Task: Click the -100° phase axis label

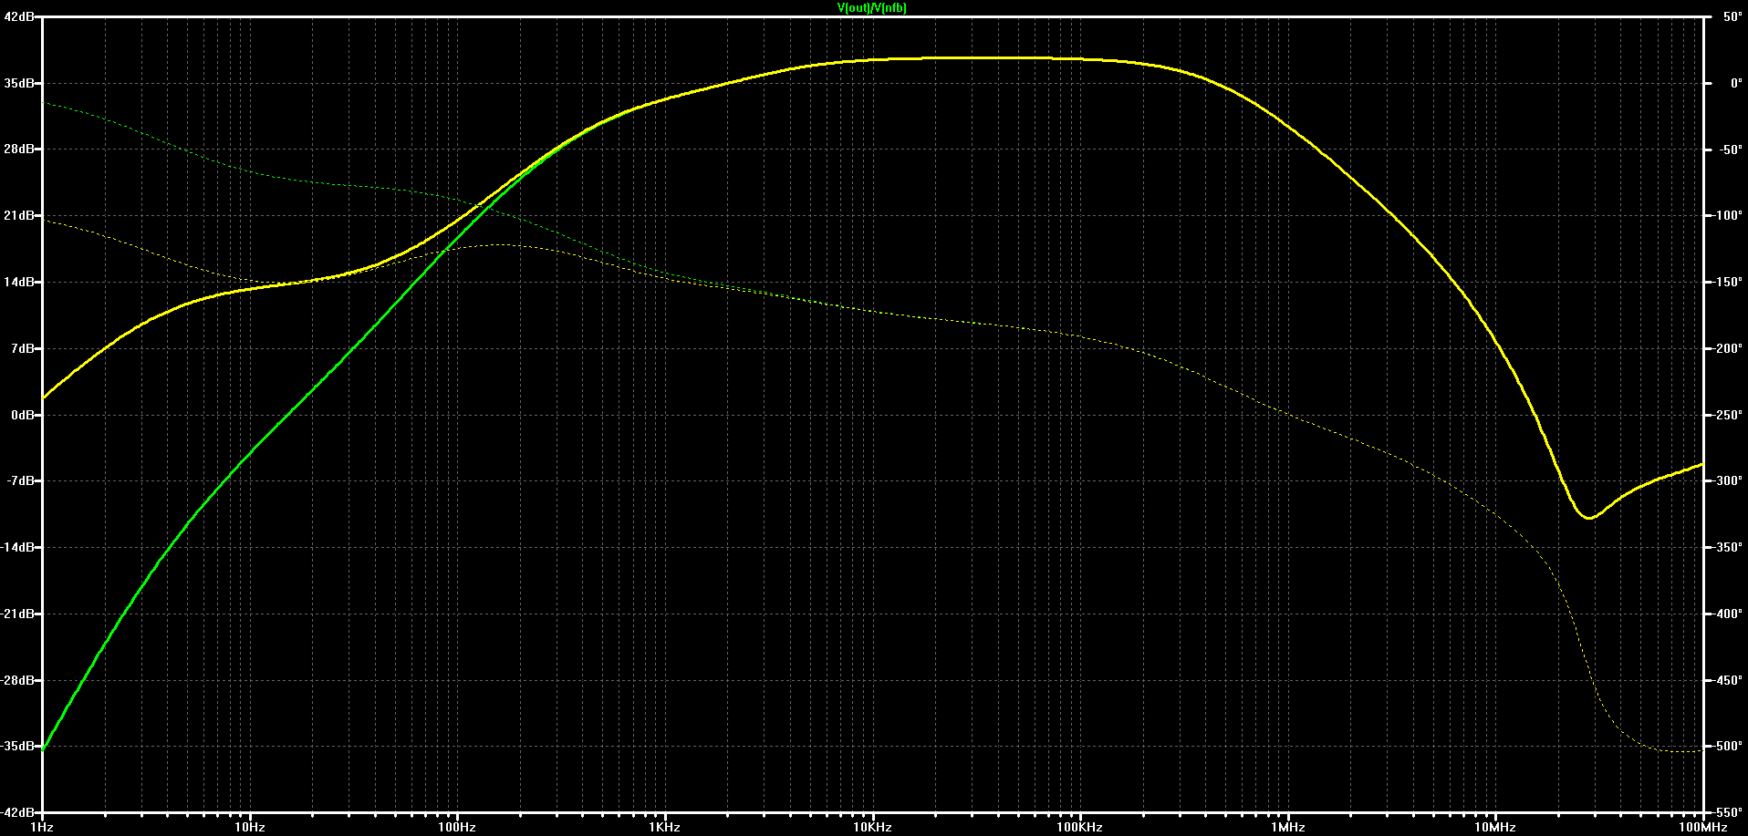Action: 1728,216
